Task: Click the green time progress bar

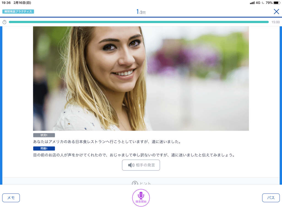Action: tap(139, 22)
